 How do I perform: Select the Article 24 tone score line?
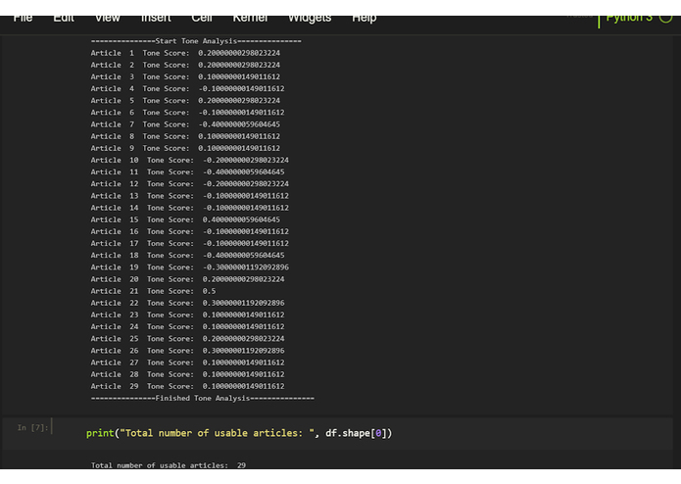point(187,327)
